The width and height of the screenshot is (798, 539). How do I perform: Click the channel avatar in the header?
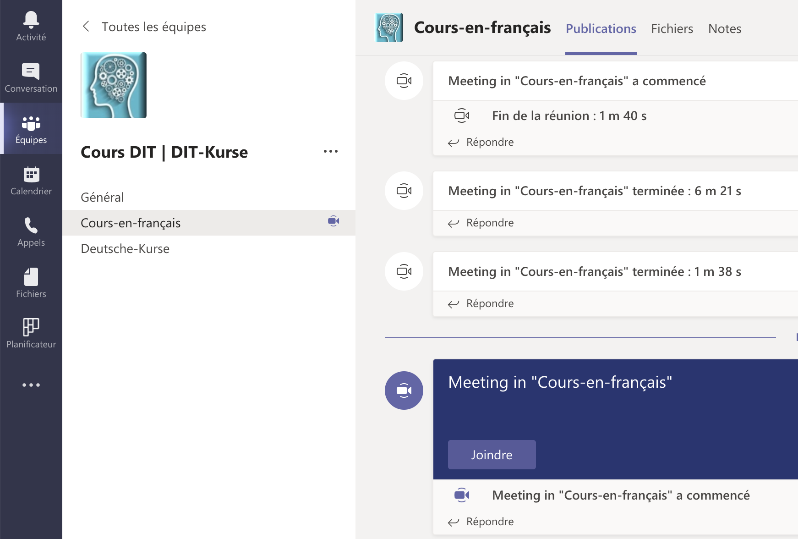coord(388,27)
